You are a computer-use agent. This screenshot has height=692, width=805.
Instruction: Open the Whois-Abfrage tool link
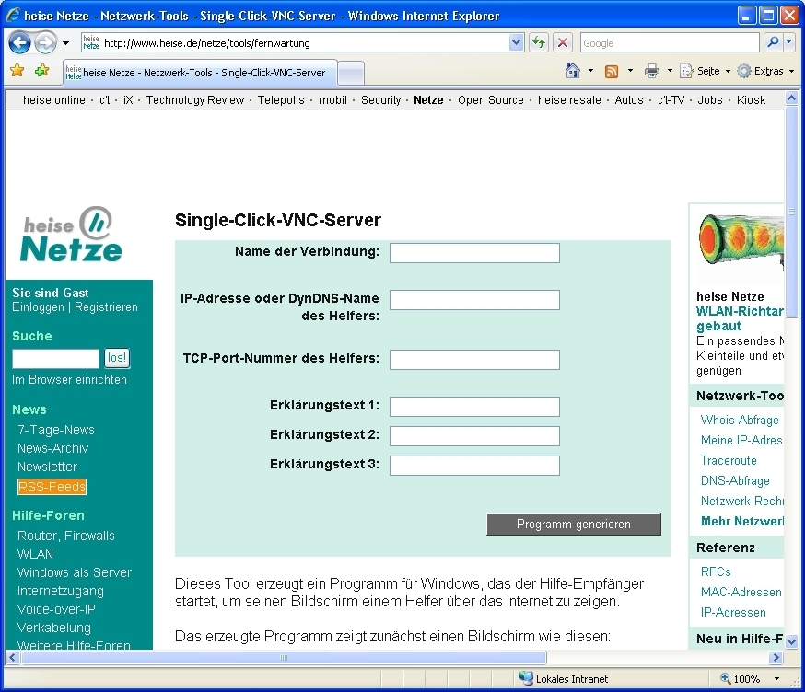(740, 420)
